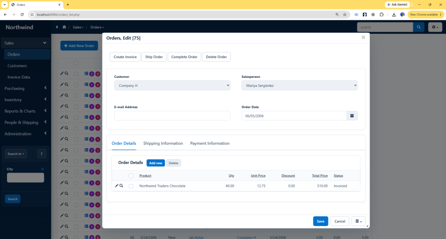
Task: Click the back arrow in the breadcrumb bar
Action: [x=57, y=27]
